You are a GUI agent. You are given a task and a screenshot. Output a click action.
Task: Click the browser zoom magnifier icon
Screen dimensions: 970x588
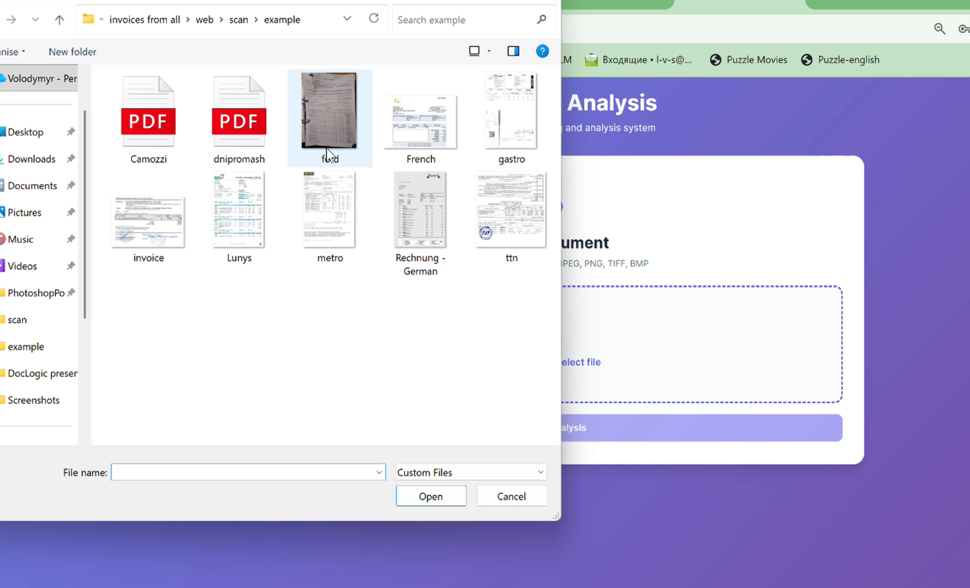point(940,28)
